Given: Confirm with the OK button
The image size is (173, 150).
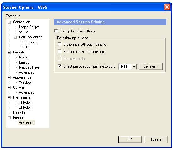Looking at the screenshot, I should 130,140.
